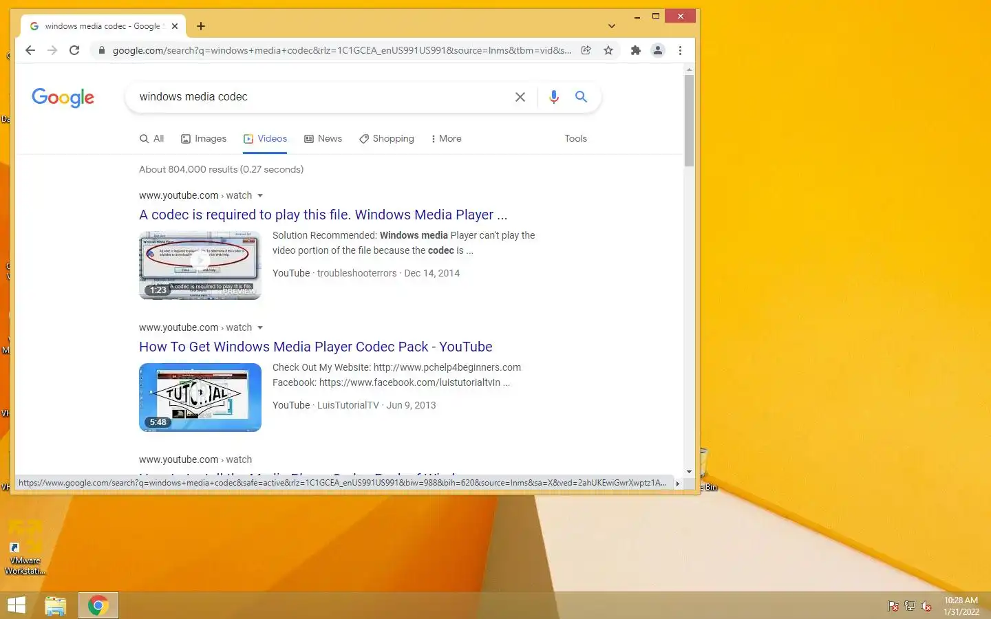991x619 pixels.
Task: Expand dropdown arrow of second youtube.com result
Action: tap(260, 327)
